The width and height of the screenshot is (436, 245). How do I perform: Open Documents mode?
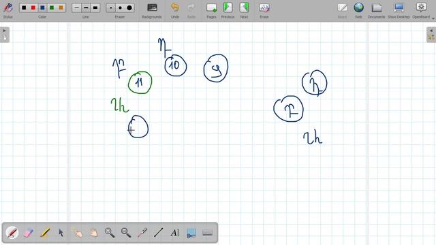pos(377,10)
